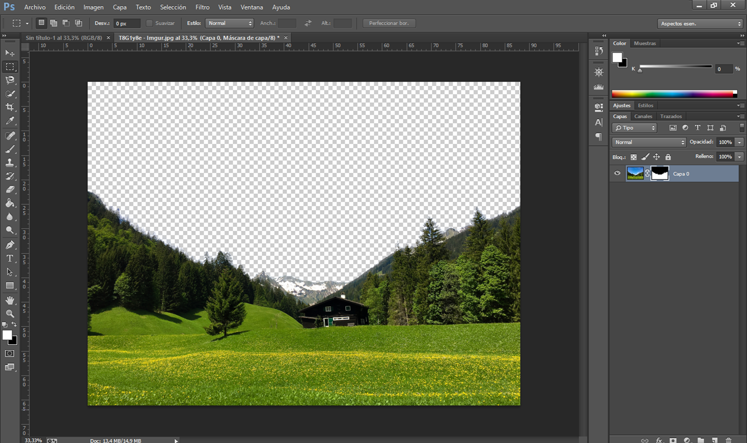Open the Selección menu

pyautogui.click(x=173, y=7)
